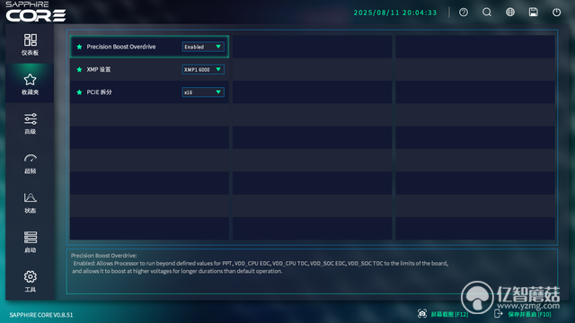
Task: Open the dashboard (仪表板) grid icon
Action: click(x=30, y=39)
